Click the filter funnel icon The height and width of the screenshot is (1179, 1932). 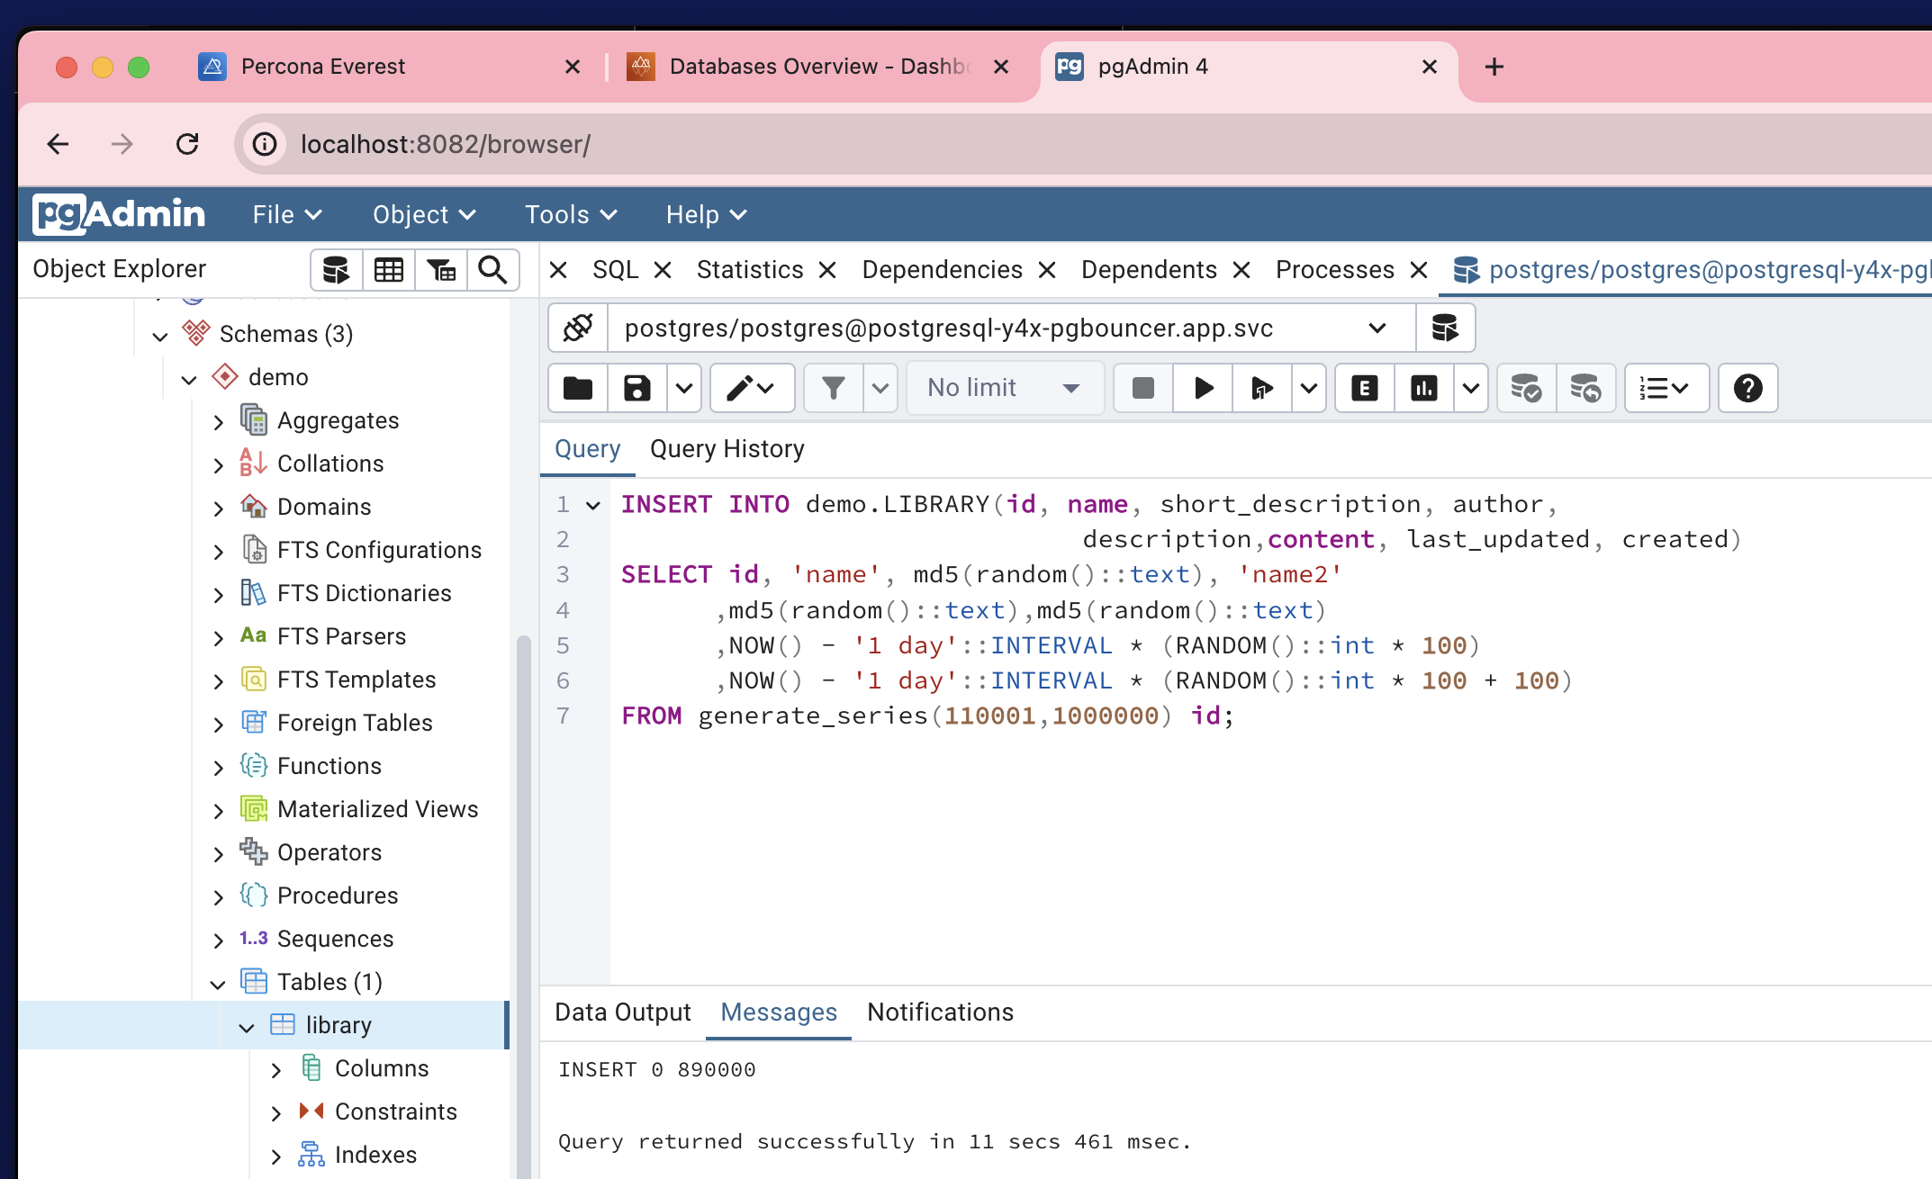pos(834,389)
